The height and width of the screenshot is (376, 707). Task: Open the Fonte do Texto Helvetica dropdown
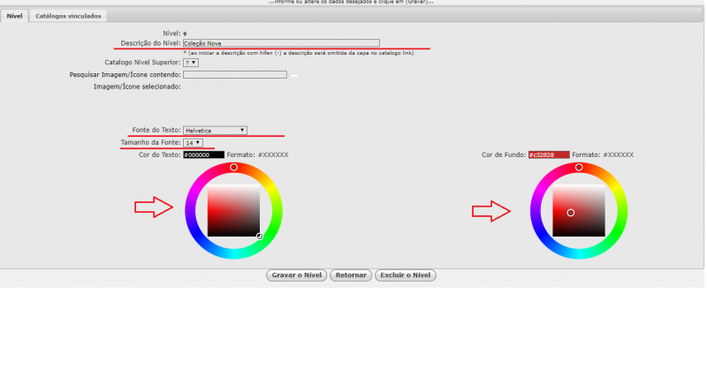(x=215, y=130)
